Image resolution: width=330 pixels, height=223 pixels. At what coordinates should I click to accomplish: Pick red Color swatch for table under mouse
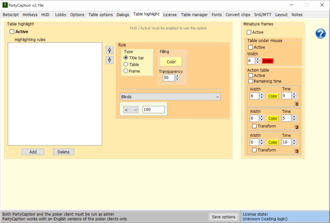click(x=267, y=61)
